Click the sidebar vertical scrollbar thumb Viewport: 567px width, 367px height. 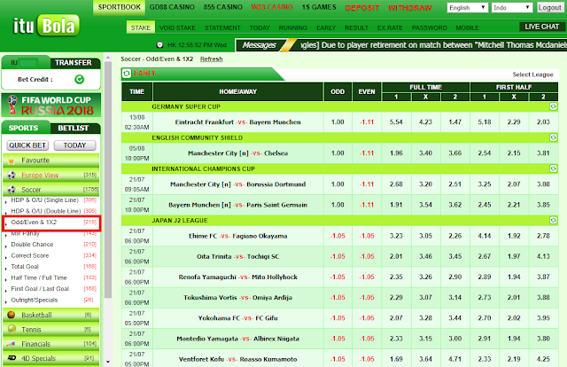pos(108,180)
